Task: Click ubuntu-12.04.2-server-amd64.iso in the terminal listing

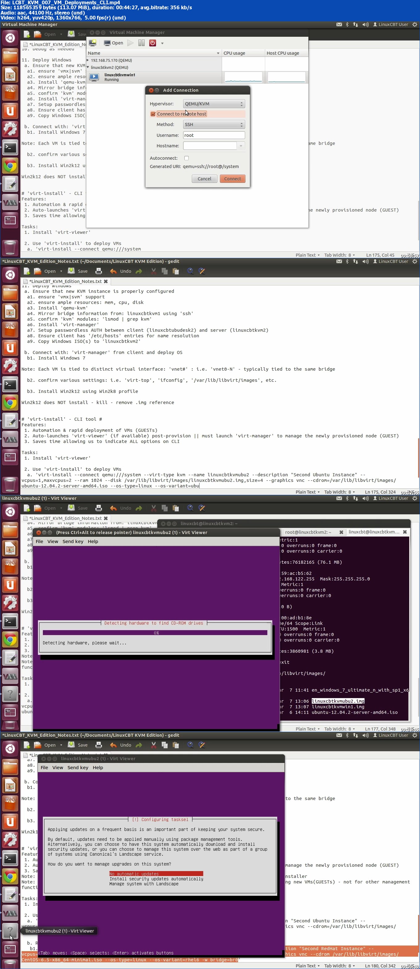Action: tap(355, 712)
